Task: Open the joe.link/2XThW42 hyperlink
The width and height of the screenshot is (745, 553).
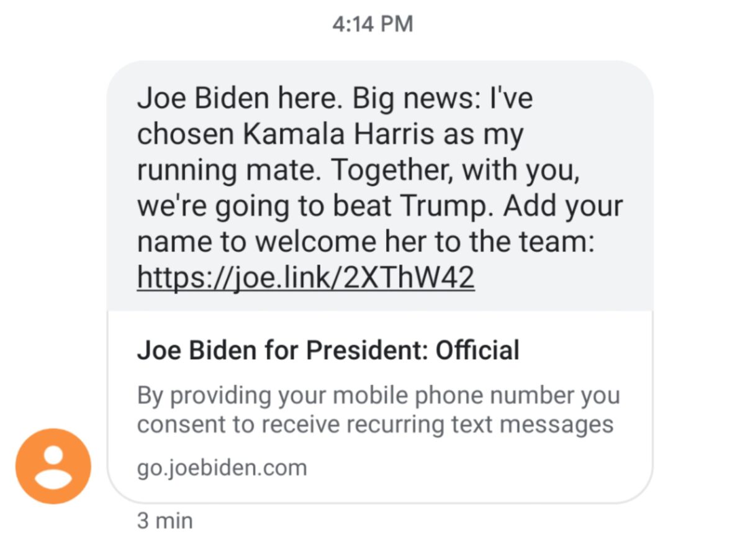Action: [x=305, y=277]
